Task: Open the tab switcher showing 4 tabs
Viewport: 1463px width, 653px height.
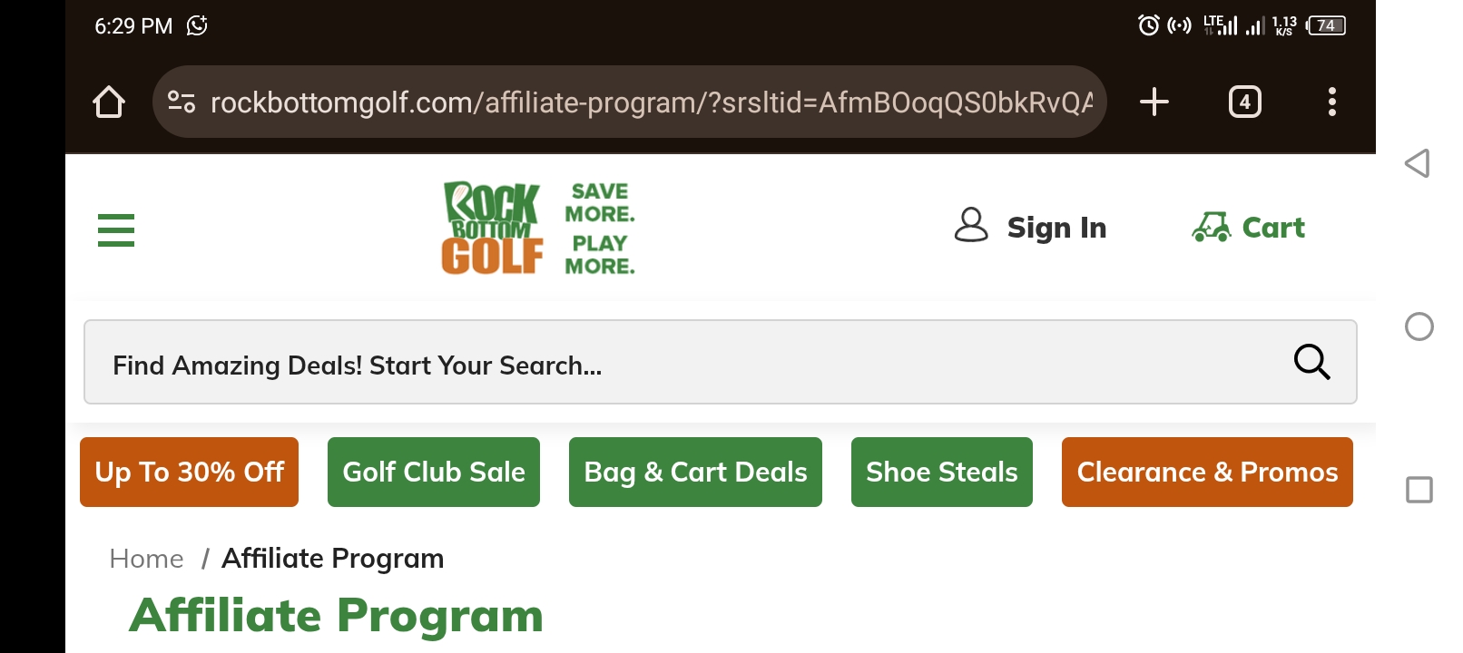Action: click(x=1244, y=102)
